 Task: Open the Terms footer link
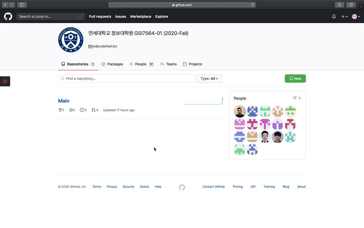pos(97,187)
